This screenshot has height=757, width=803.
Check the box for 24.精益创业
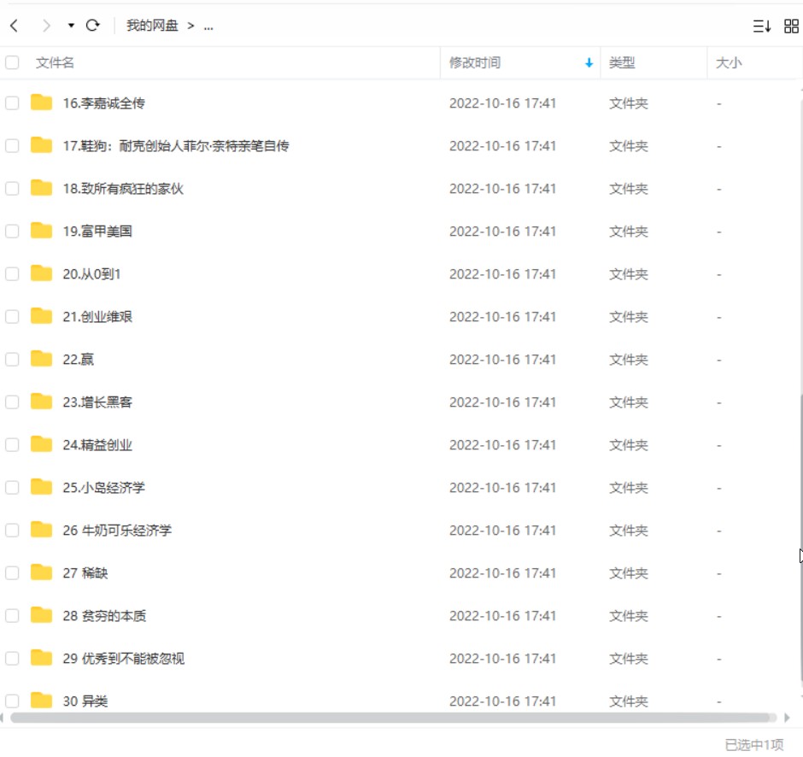12,444
